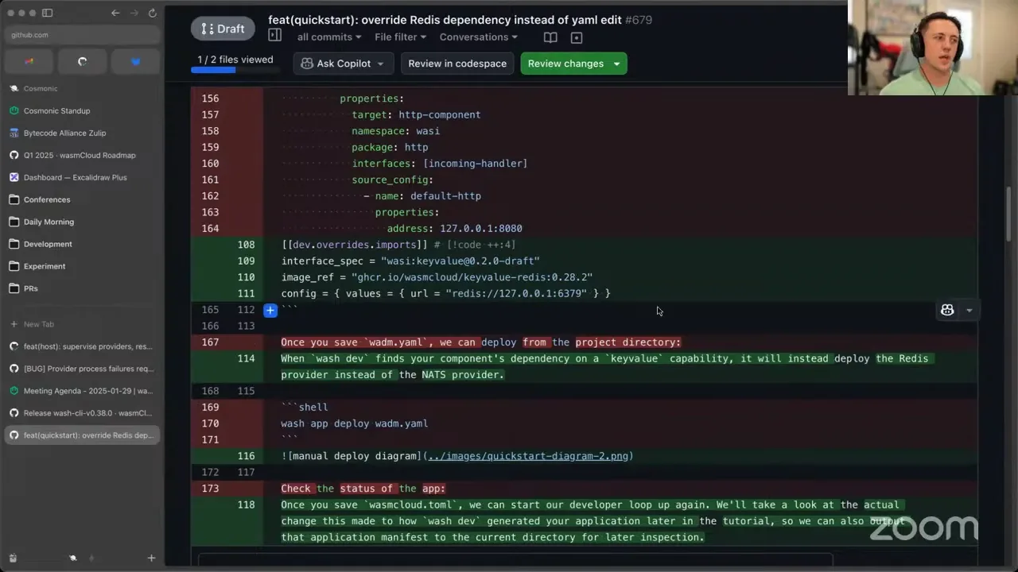Click the github.com address bar
Viewport: 1018px width, 572px height.
pyautogui.click(x=83, y=35)
